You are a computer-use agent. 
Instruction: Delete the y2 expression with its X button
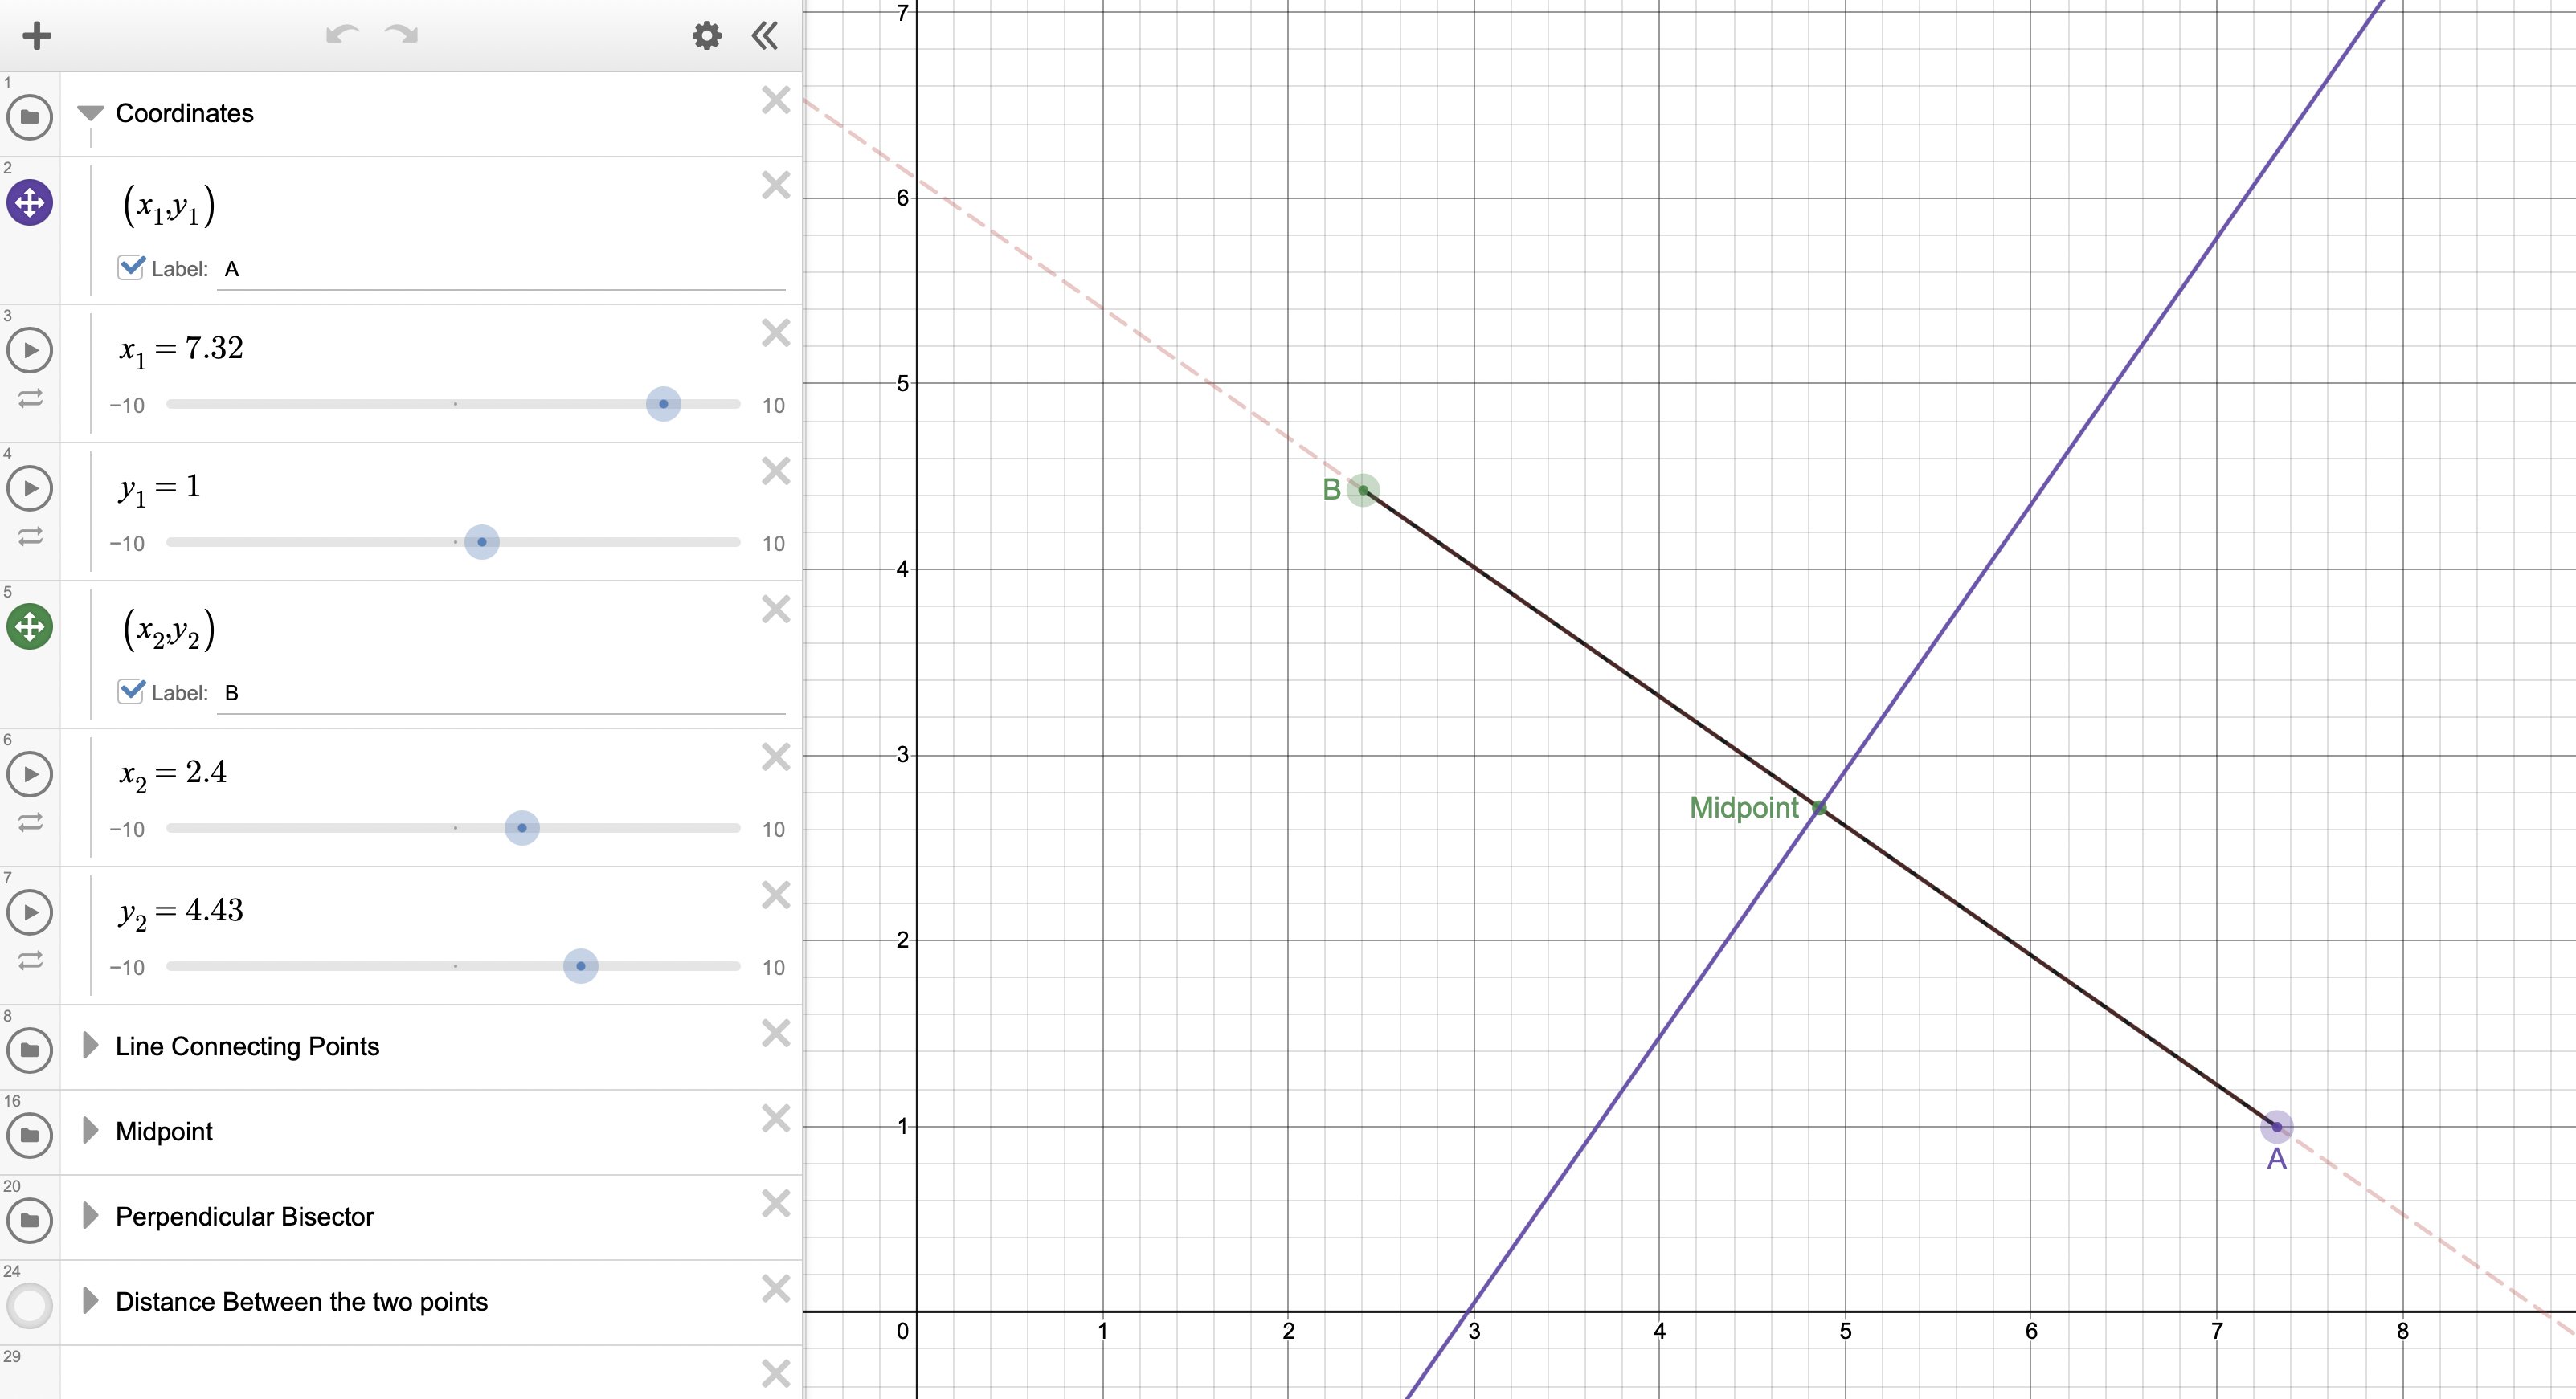(775, 895)
